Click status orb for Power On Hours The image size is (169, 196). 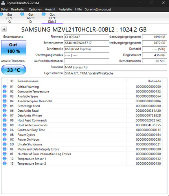[x=5, y=140]
